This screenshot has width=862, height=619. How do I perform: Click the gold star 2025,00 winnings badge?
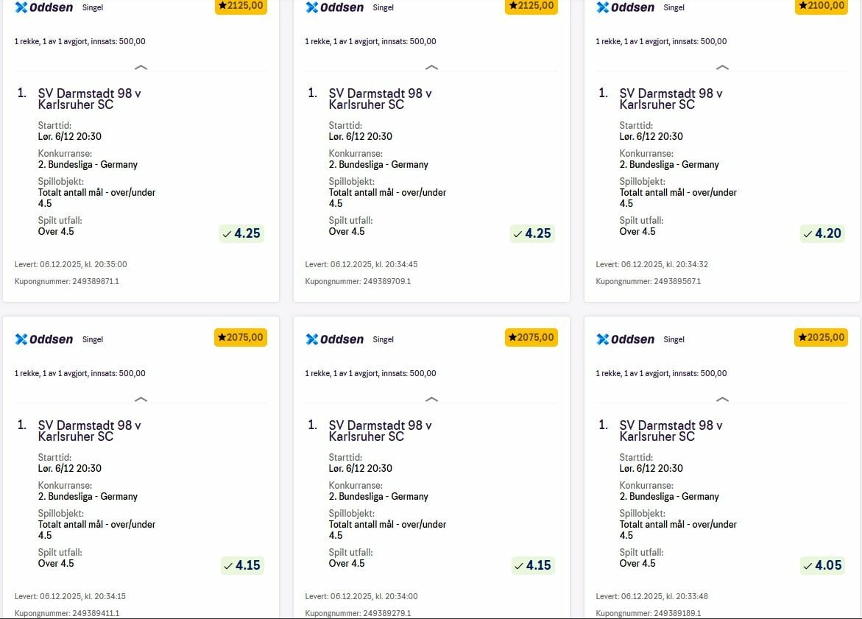coord(821,337)
